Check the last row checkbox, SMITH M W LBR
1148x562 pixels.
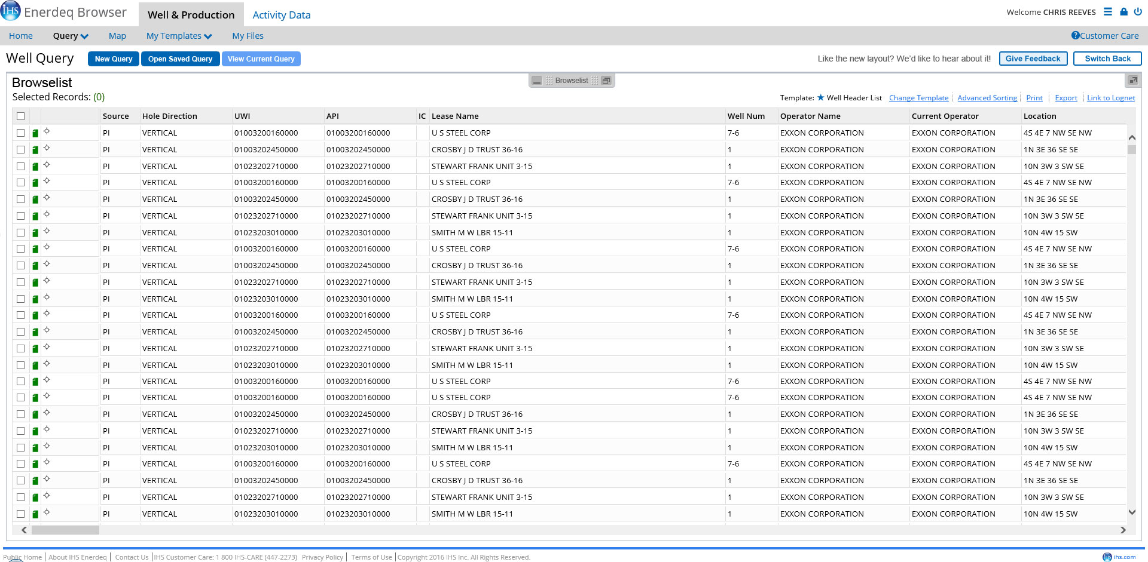tap(21, 514)
